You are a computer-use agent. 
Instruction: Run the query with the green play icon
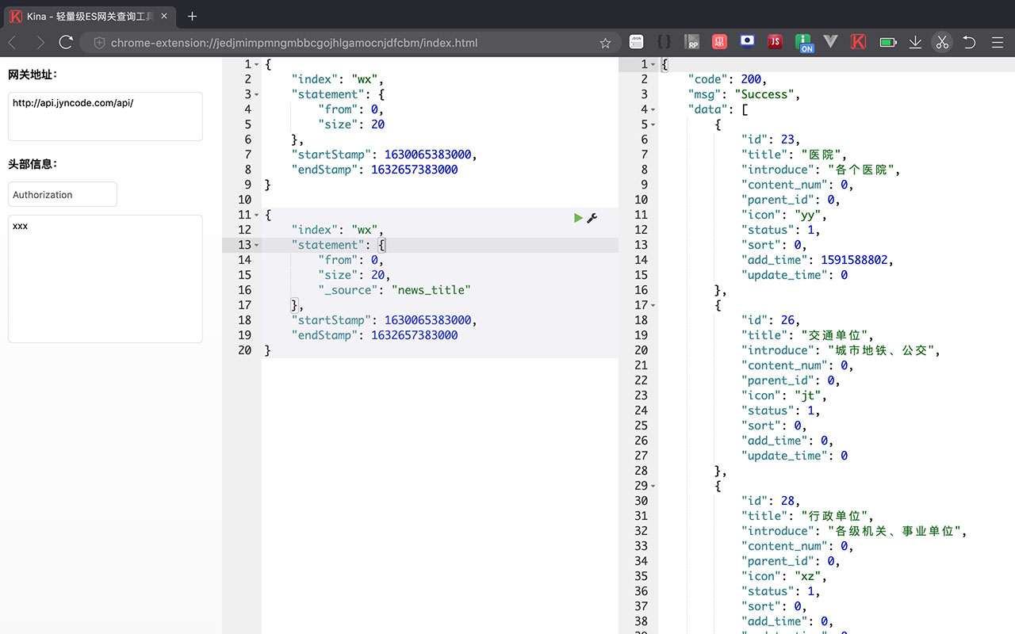pyautogui.click(x=578, y=218)
